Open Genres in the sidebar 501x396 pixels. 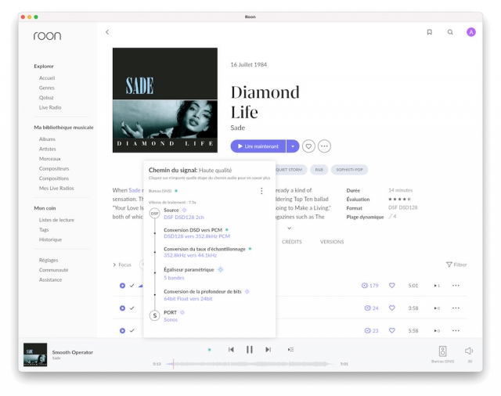click(47, 88)
